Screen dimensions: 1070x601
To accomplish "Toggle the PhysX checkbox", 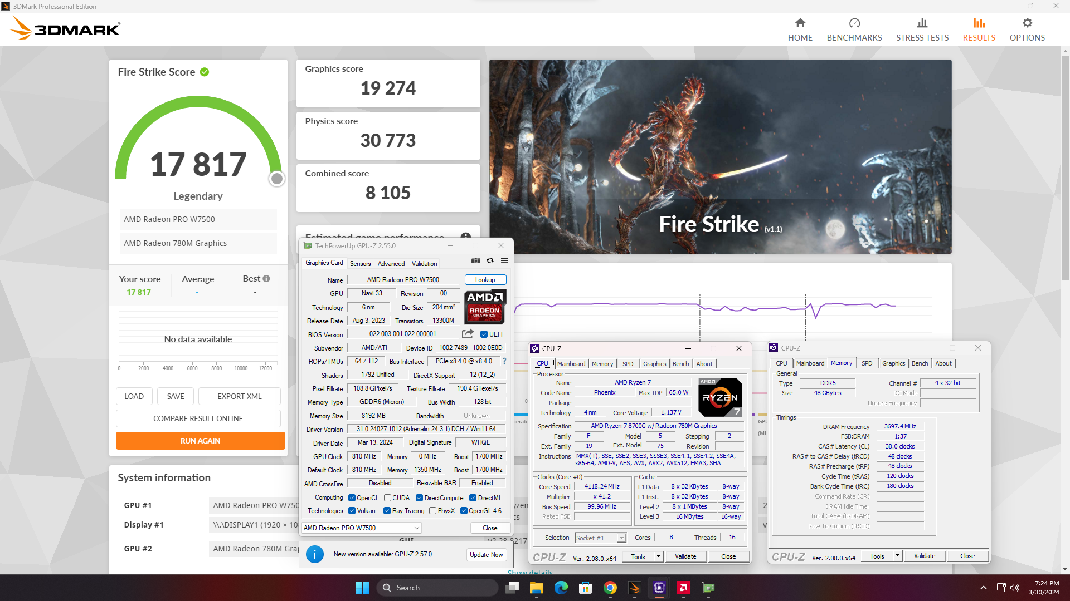I will click(x=432, y=511).
